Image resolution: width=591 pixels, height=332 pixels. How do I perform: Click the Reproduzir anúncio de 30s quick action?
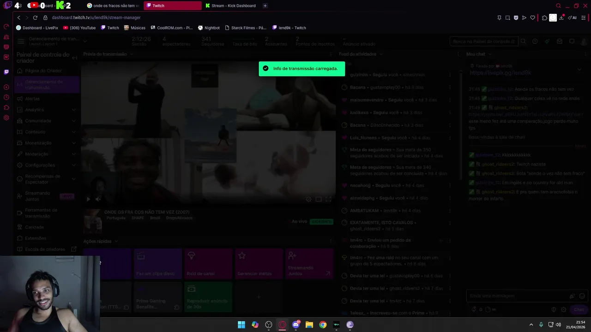click(x=208, y=297)
